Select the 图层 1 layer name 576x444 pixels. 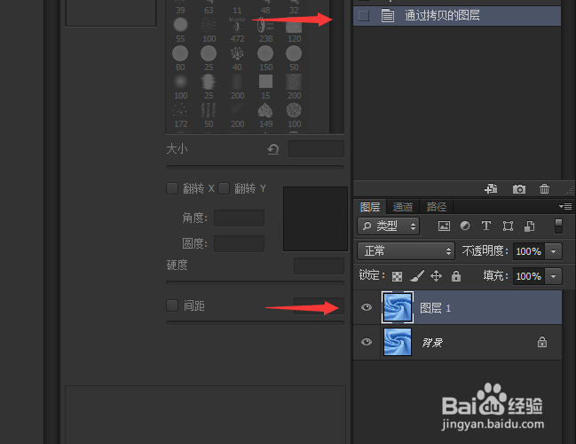[x=435, y=308]
